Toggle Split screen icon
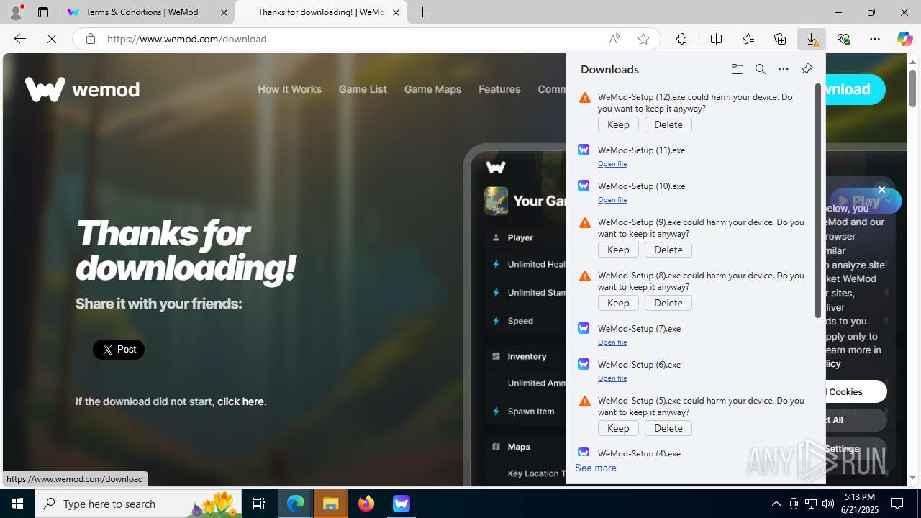This screenshot has height=518, width=921. point(716,39)
